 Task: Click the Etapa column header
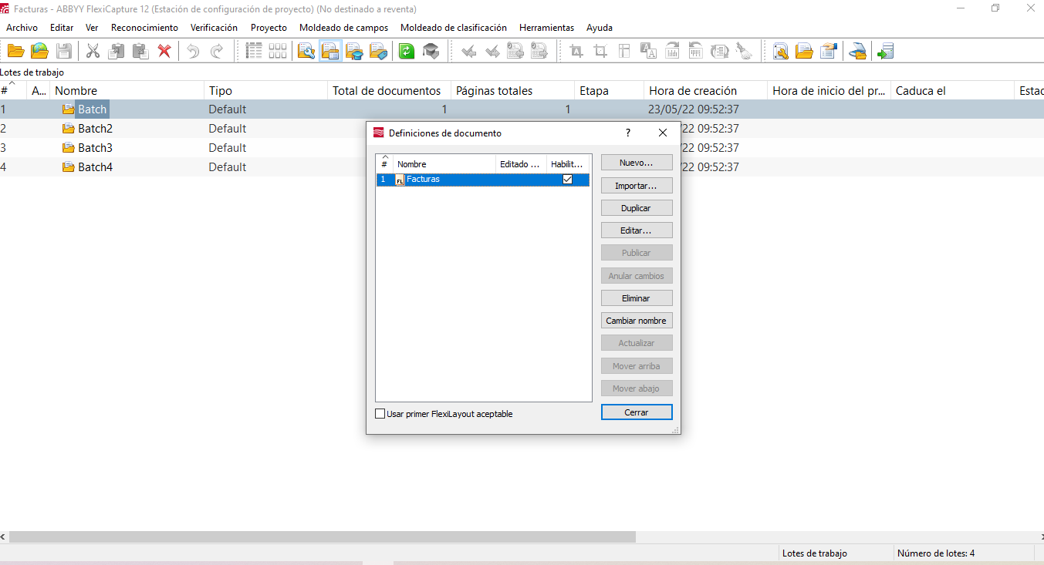point(609,91)
